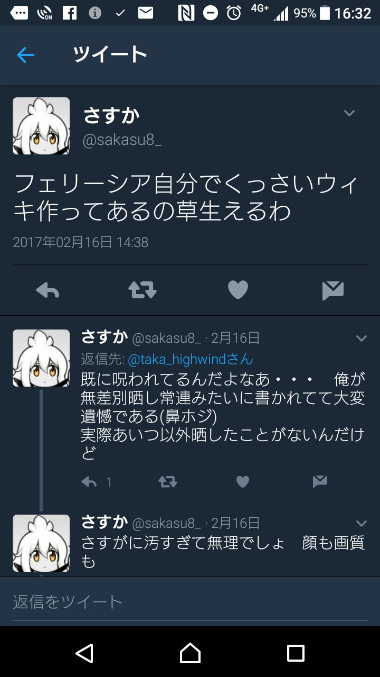Open the main tweet's options chevron
Image resolution: width=380 pixels, height=677 pixels.
click(x=349, y=113)
